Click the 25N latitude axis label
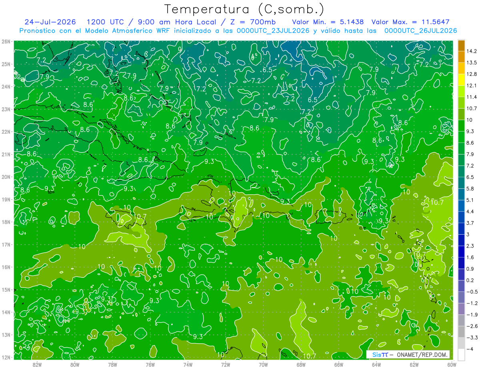 [x=6, y=64]
